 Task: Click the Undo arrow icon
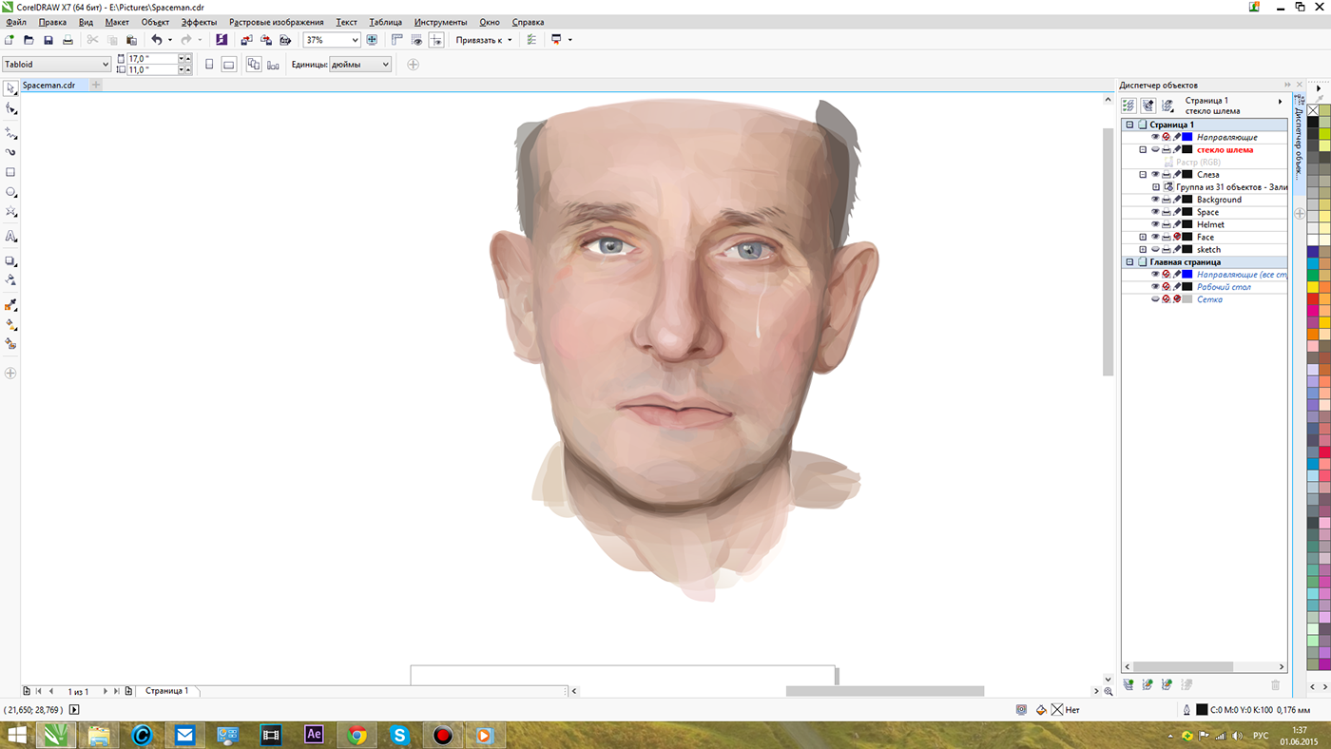pyautogui.click(x=156, y=40)
